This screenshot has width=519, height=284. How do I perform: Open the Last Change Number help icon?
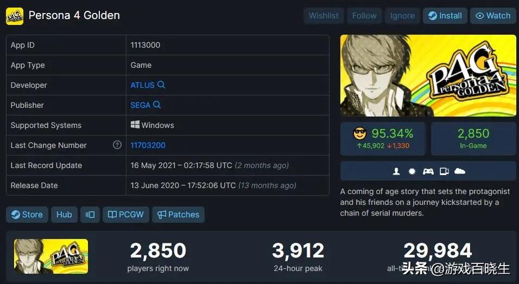click(x=117, y=145)
